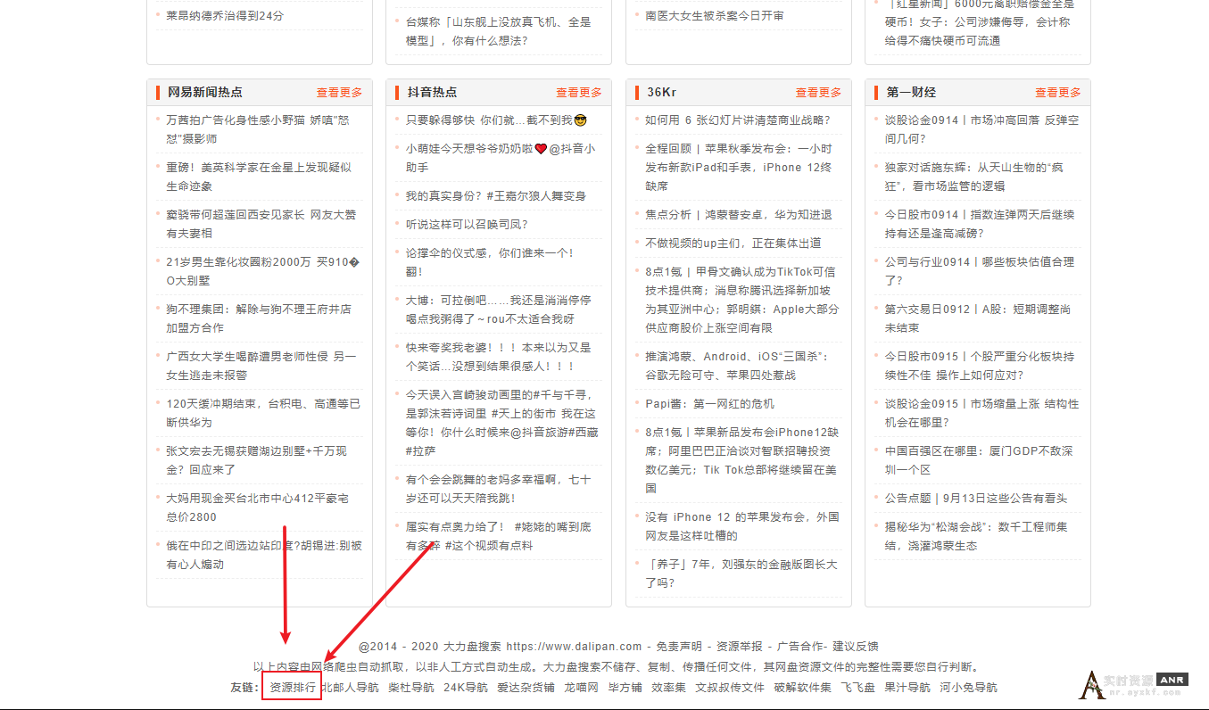
Task: Open 36Kr article 没有 iPhone 12 的苹果发布会
Action: [742, 526]
